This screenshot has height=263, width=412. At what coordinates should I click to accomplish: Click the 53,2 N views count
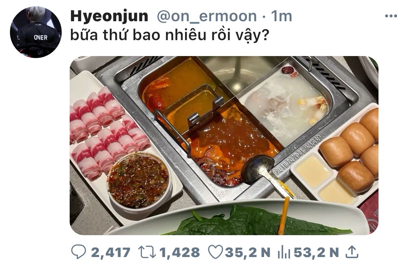click(316, 253)
